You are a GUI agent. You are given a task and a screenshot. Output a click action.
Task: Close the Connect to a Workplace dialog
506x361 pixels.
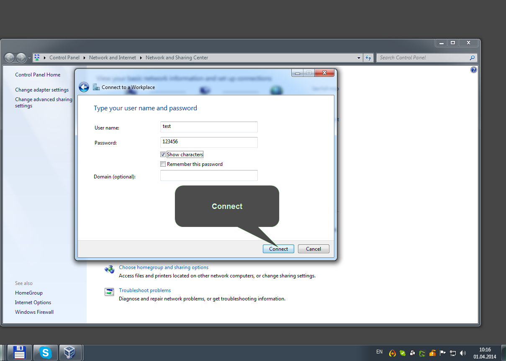[324, 73]
